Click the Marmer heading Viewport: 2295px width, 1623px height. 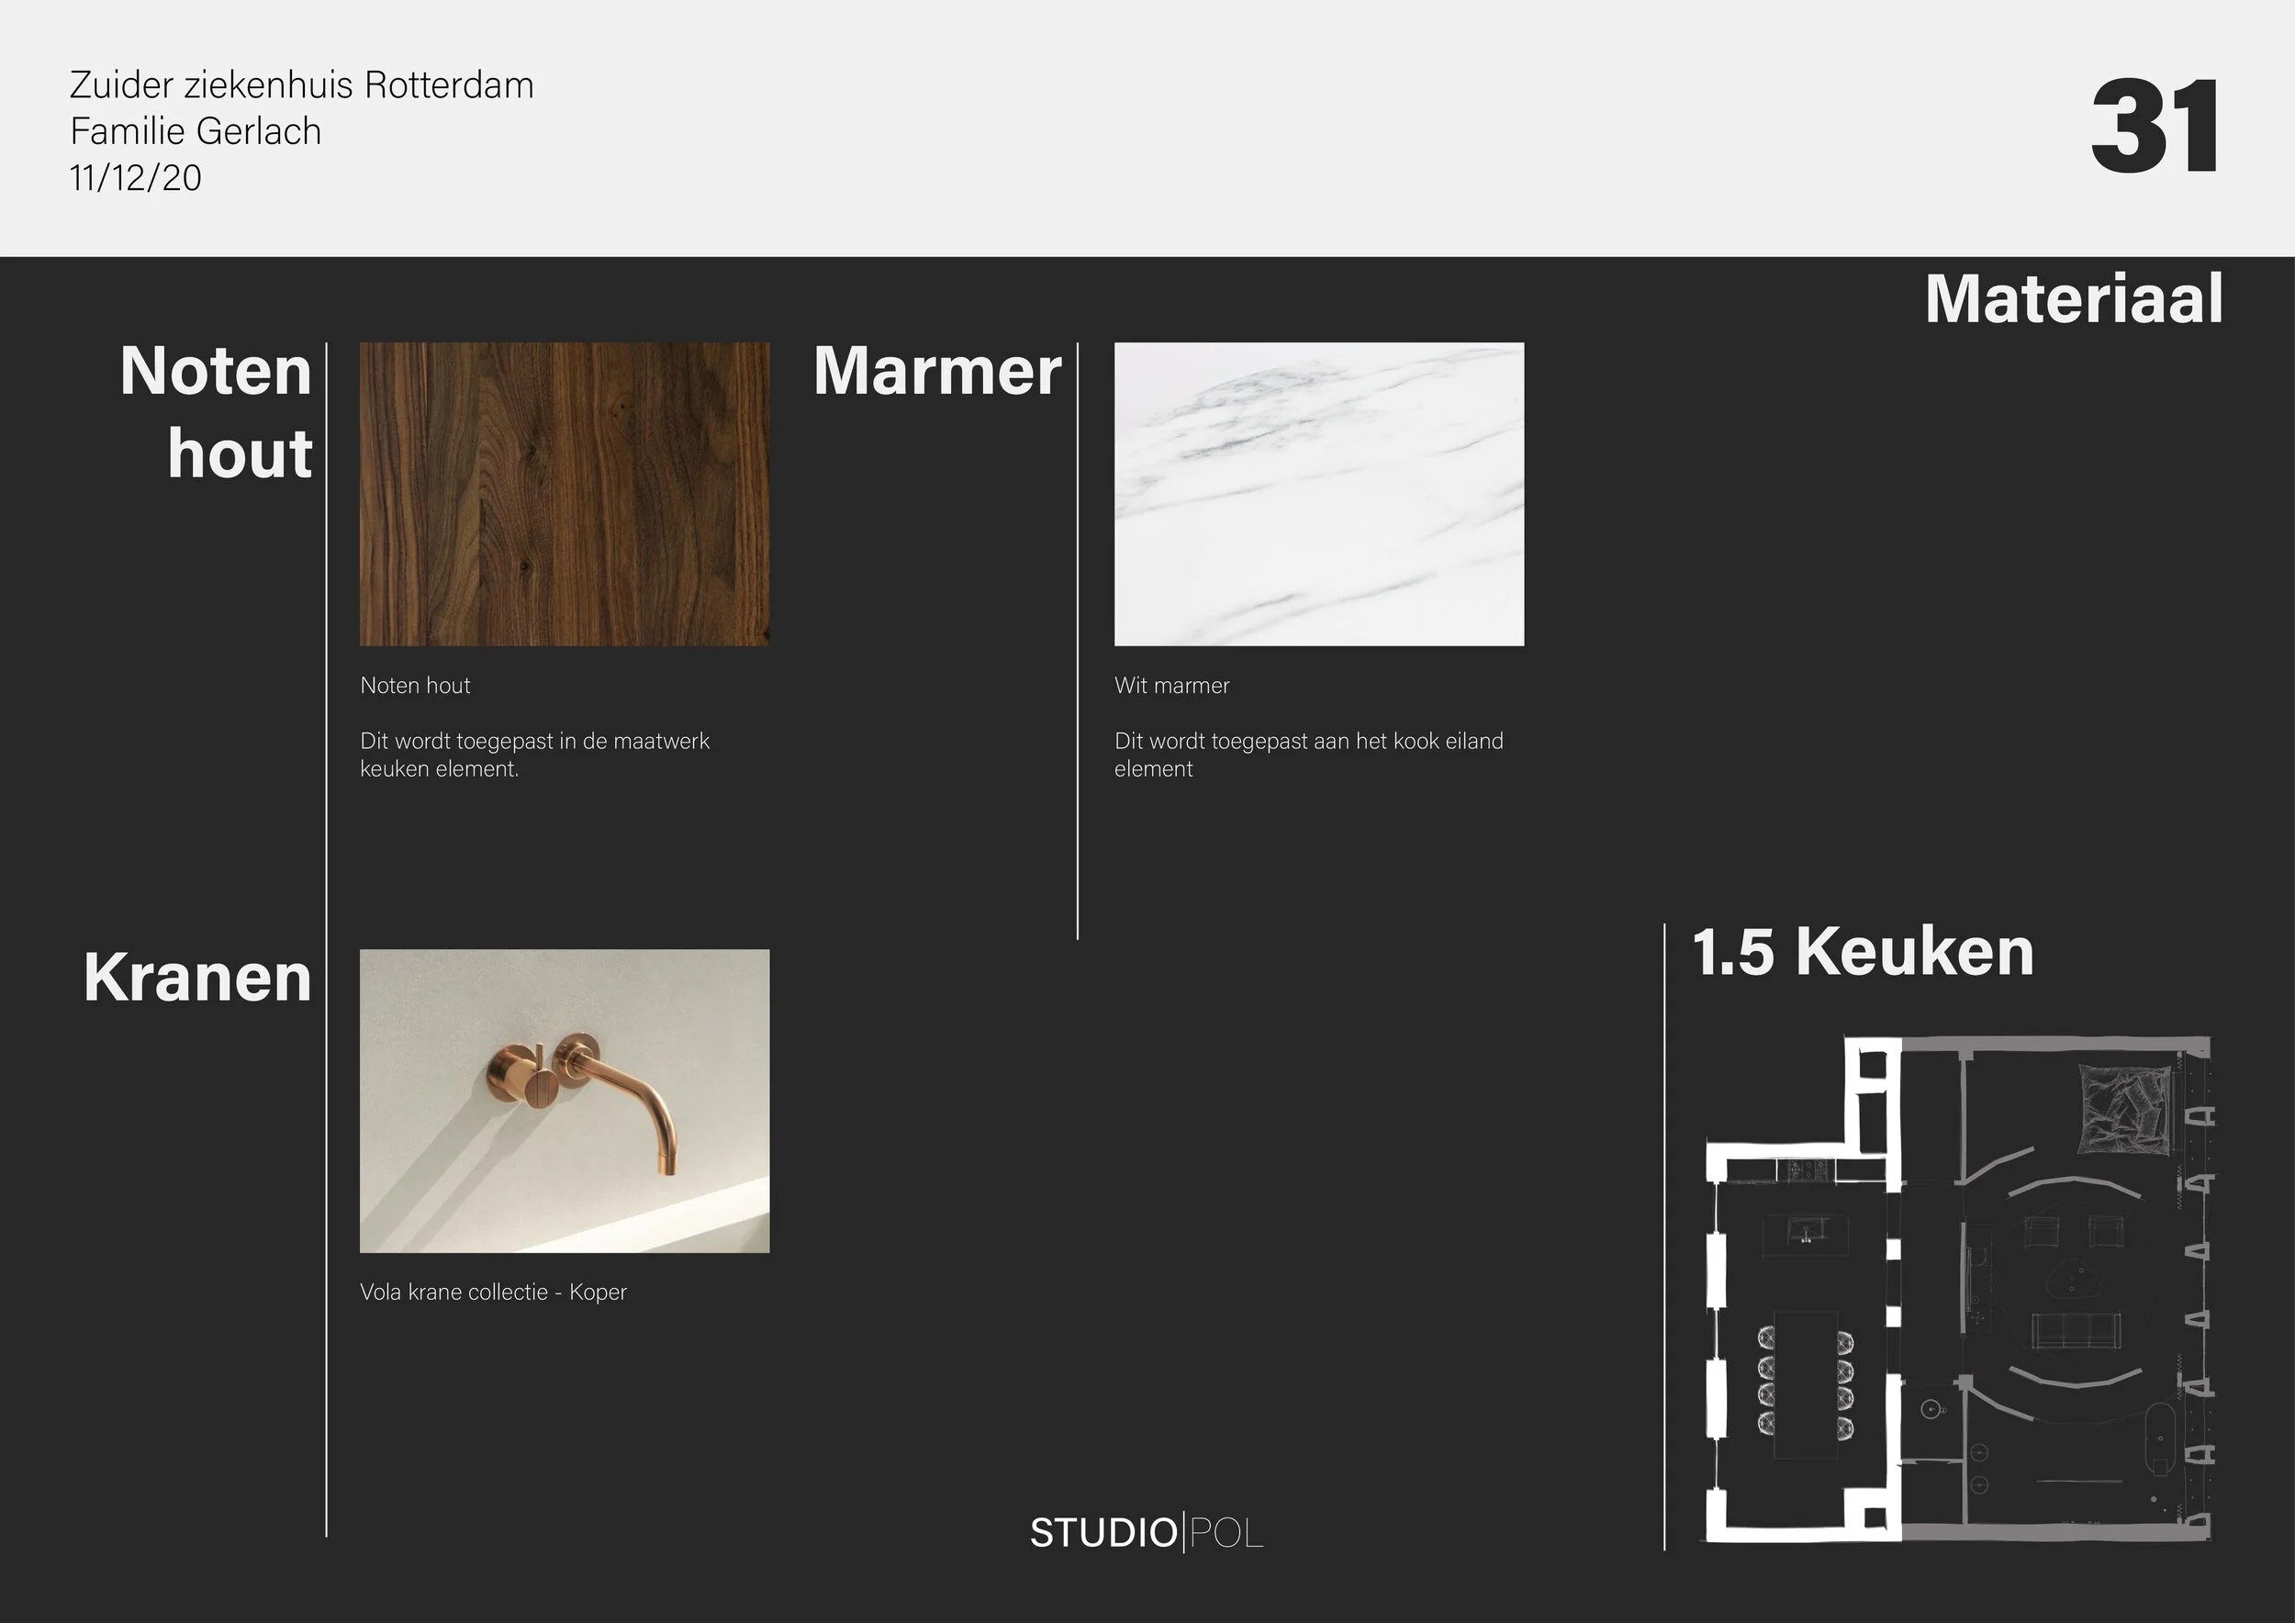[x=936, y=371]
